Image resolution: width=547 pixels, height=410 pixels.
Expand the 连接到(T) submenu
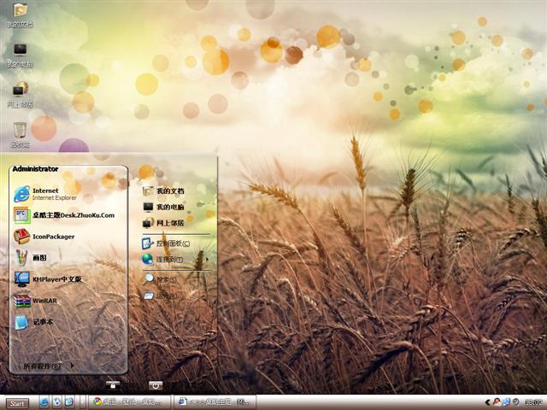coord(171,260)
